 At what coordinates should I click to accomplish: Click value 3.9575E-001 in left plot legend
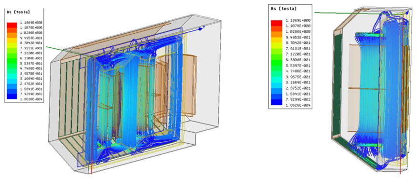(32, 74)
